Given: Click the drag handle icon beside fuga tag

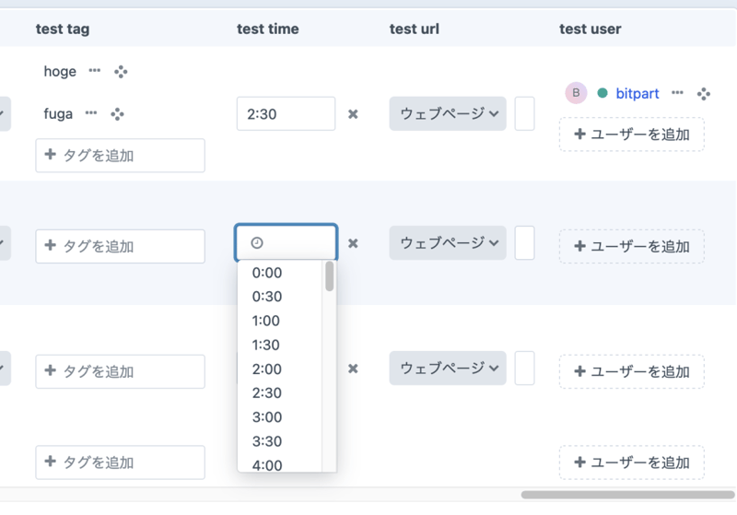Looking at the screenshot, I should click(x=118, y=113).
